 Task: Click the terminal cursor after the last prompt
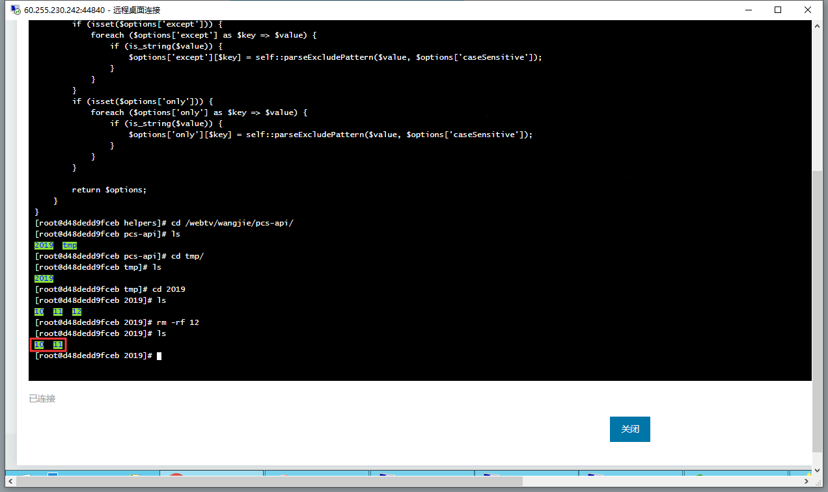coord(159,356)
